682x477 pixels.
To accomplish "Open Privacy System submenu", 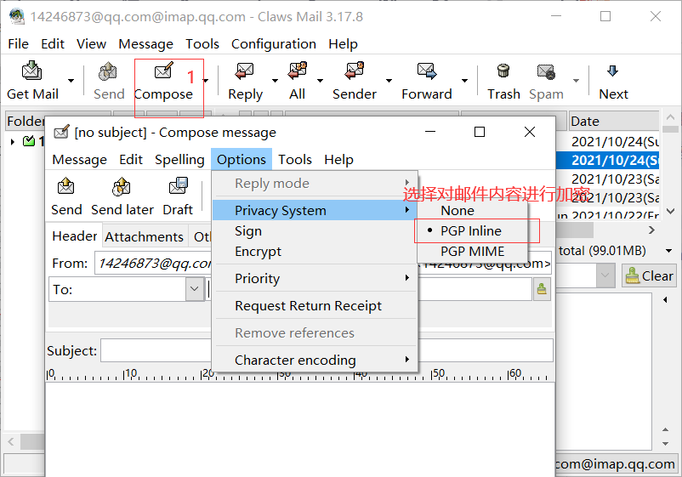I will pos(315,211).
